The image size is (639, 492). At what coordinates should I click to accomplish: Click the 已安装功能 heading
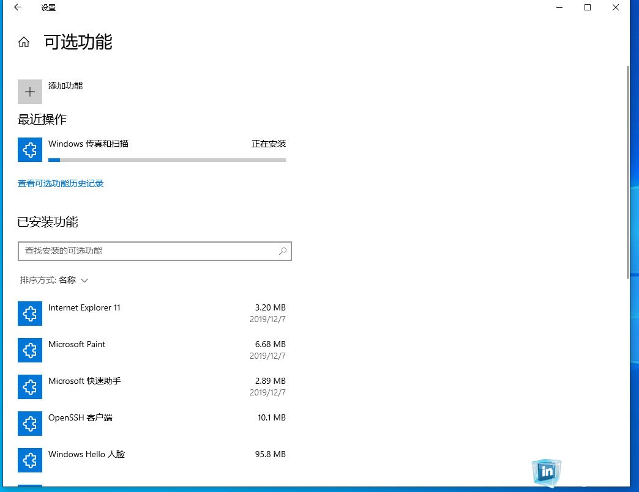tap(47, 222)
